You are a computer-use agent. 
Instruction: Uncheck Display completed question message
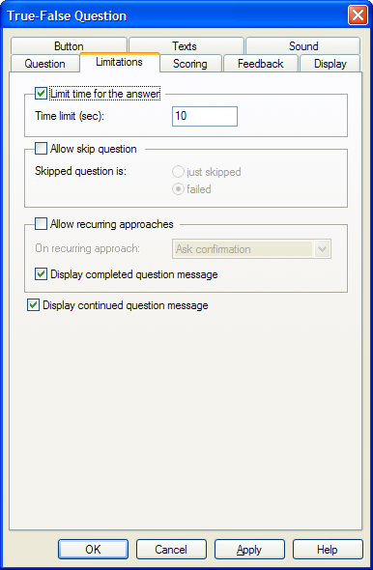[x=42, y=274]
